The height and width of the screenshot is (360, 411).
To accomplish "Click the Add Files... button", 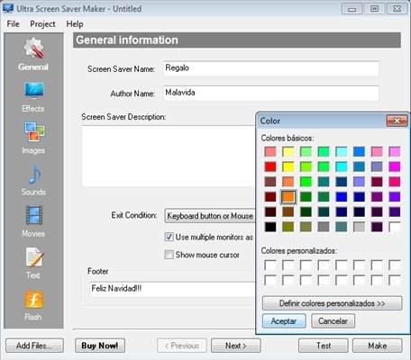I will coord(34,346).
